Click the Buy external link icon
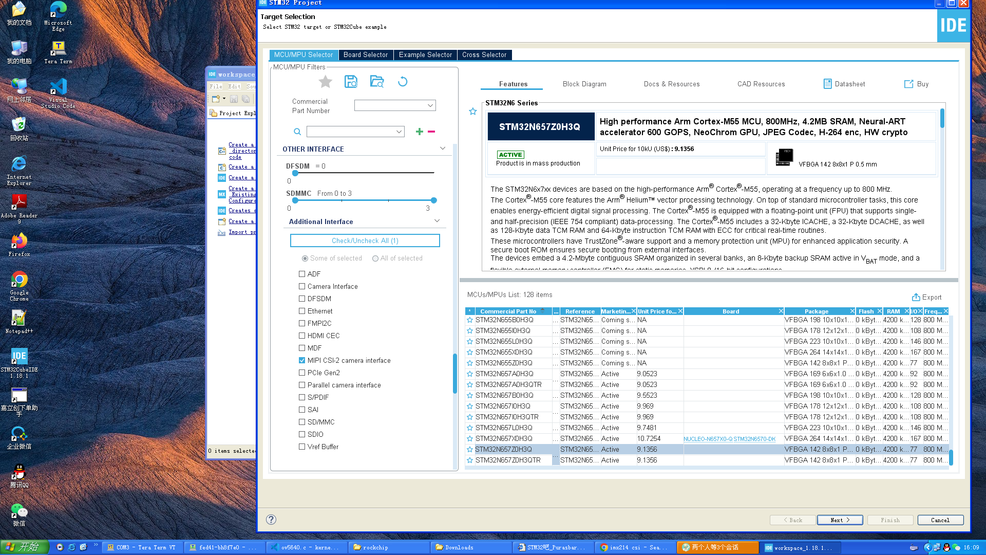The image size is (986, 555). [x=908, y=84]
